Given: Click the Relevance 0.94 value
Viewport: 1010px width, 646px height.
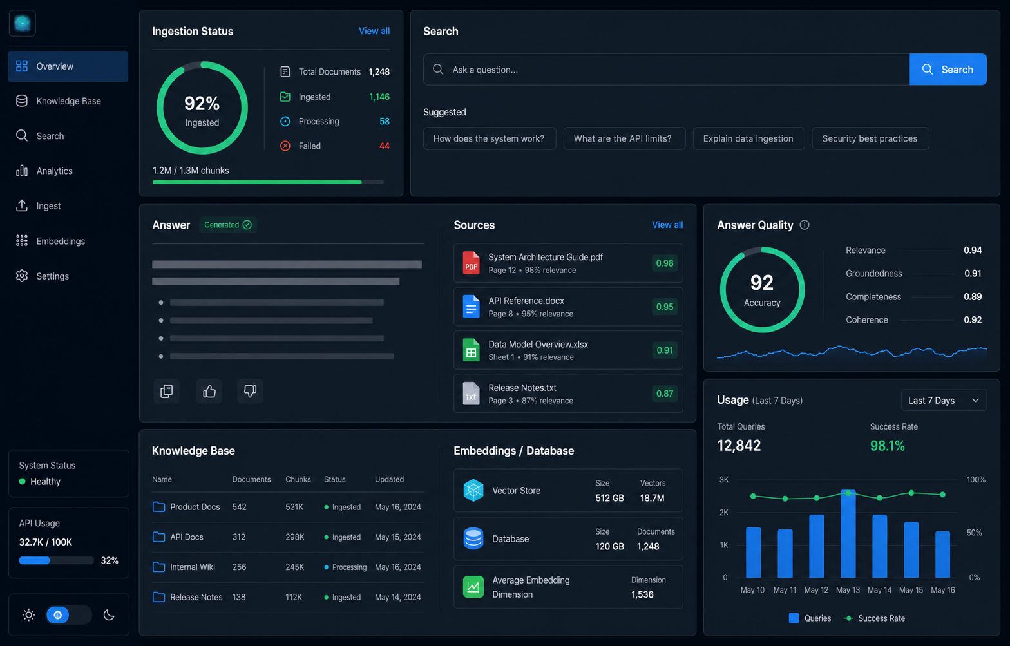Looking at the screenshot, I should (973, 251).
